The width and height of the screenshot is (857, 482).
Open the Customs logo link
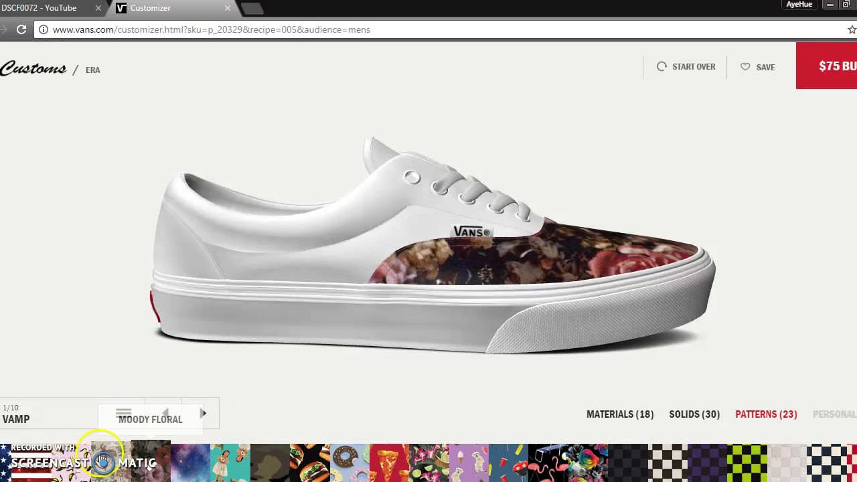(33, 68)
